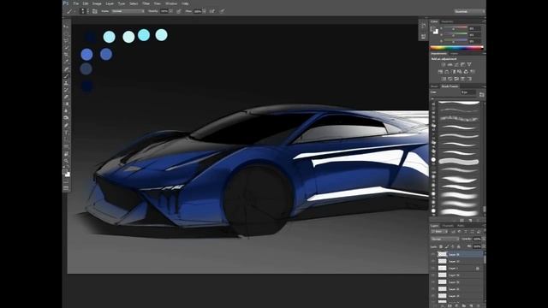Toggle lock all for layer
The image size is (548, 308).
(x=459, y=246)
